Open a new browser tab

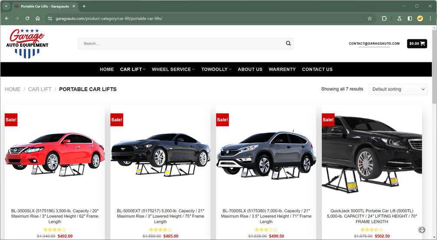84,6
